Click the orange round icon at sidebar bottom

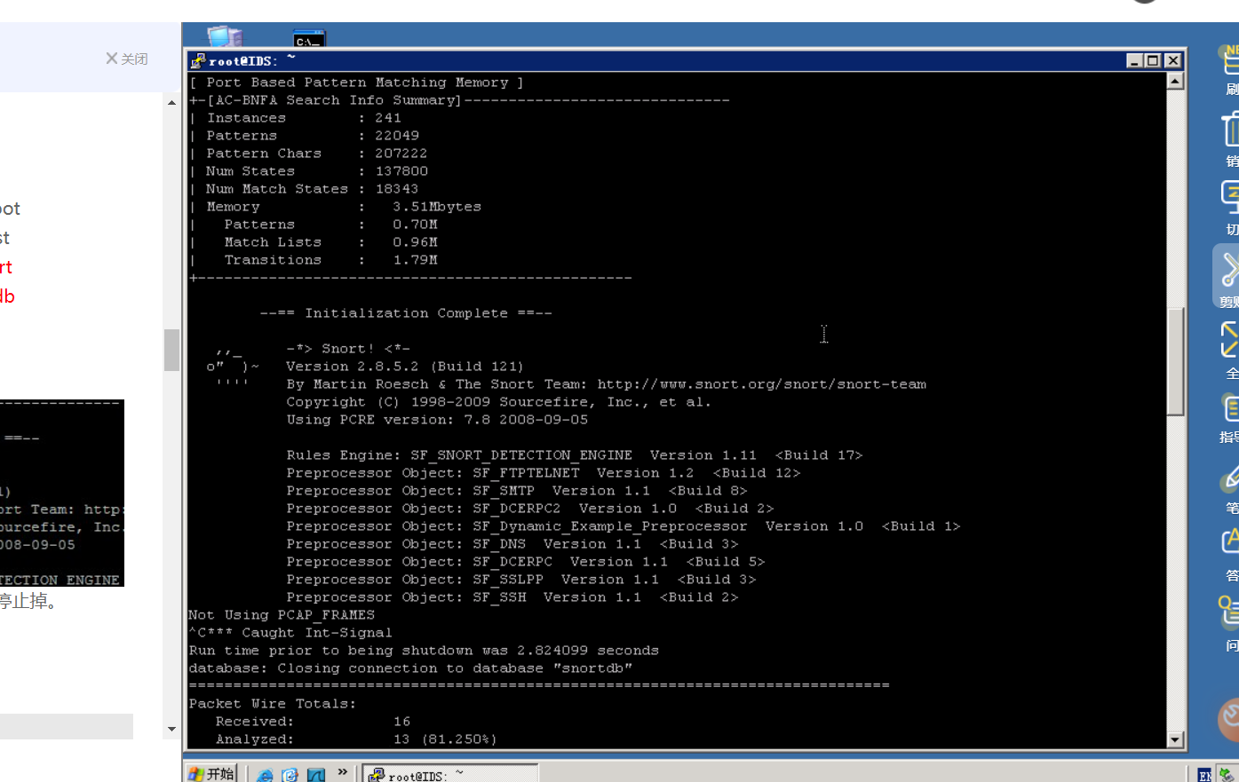[1230, 719]
